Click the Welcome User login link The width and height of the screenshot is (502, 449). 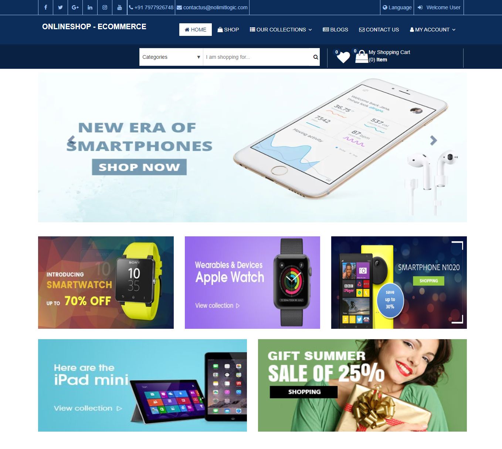pos(439,7)
